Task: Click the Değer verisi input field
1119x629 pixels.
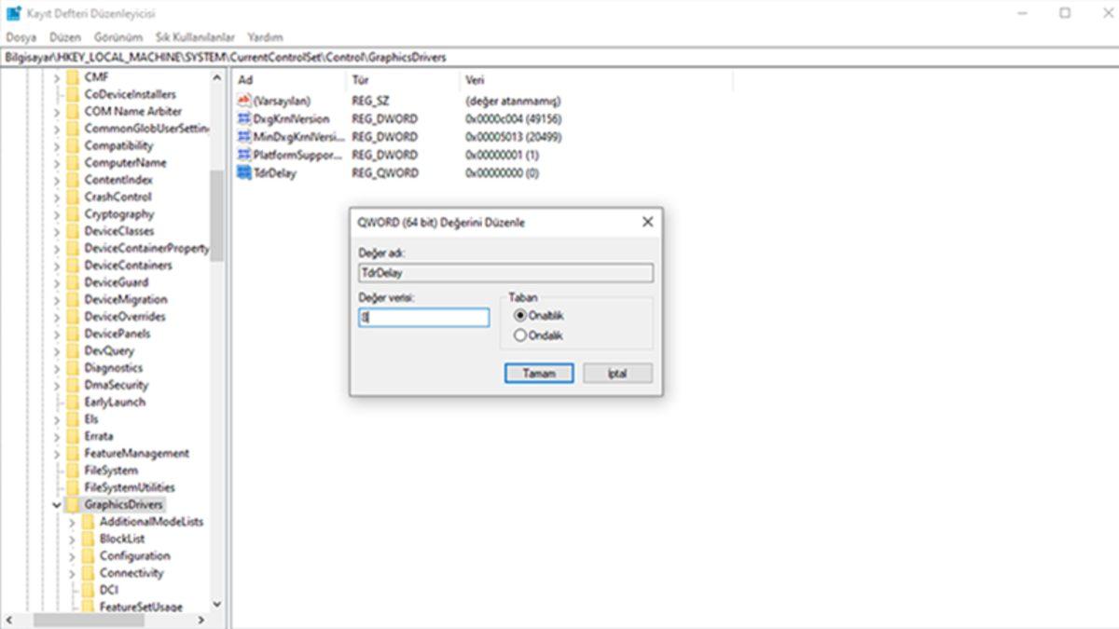Action: pyautogui.click(x=424, y=318)
